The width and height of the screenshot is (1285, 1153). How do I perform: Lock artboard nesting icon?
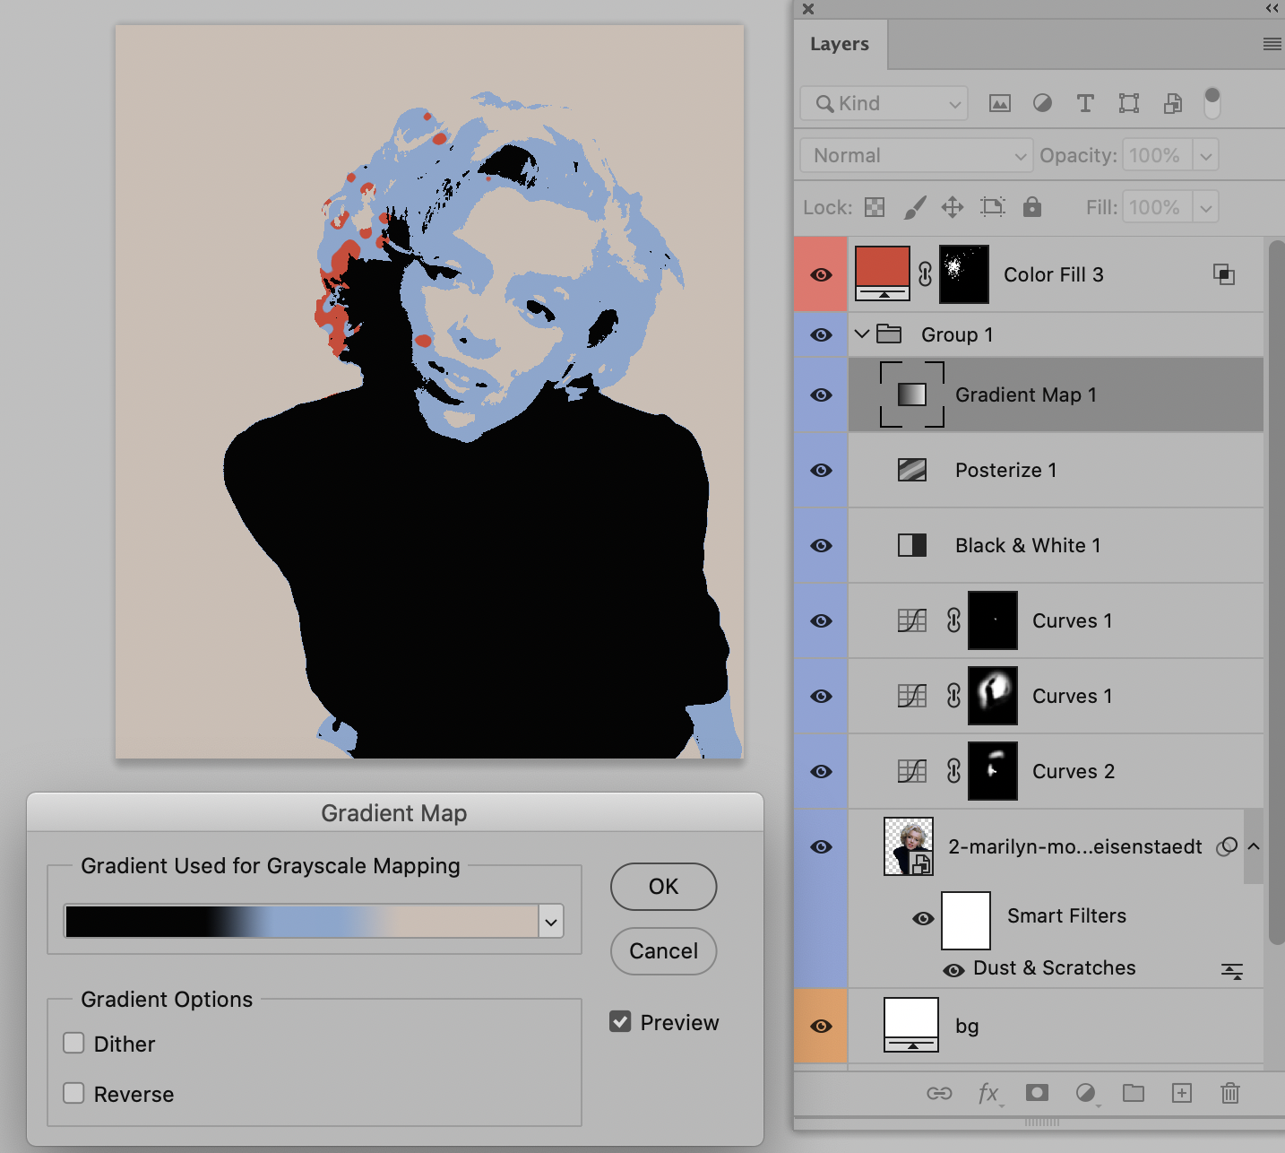pyautogui.click(x=992, y=207)
